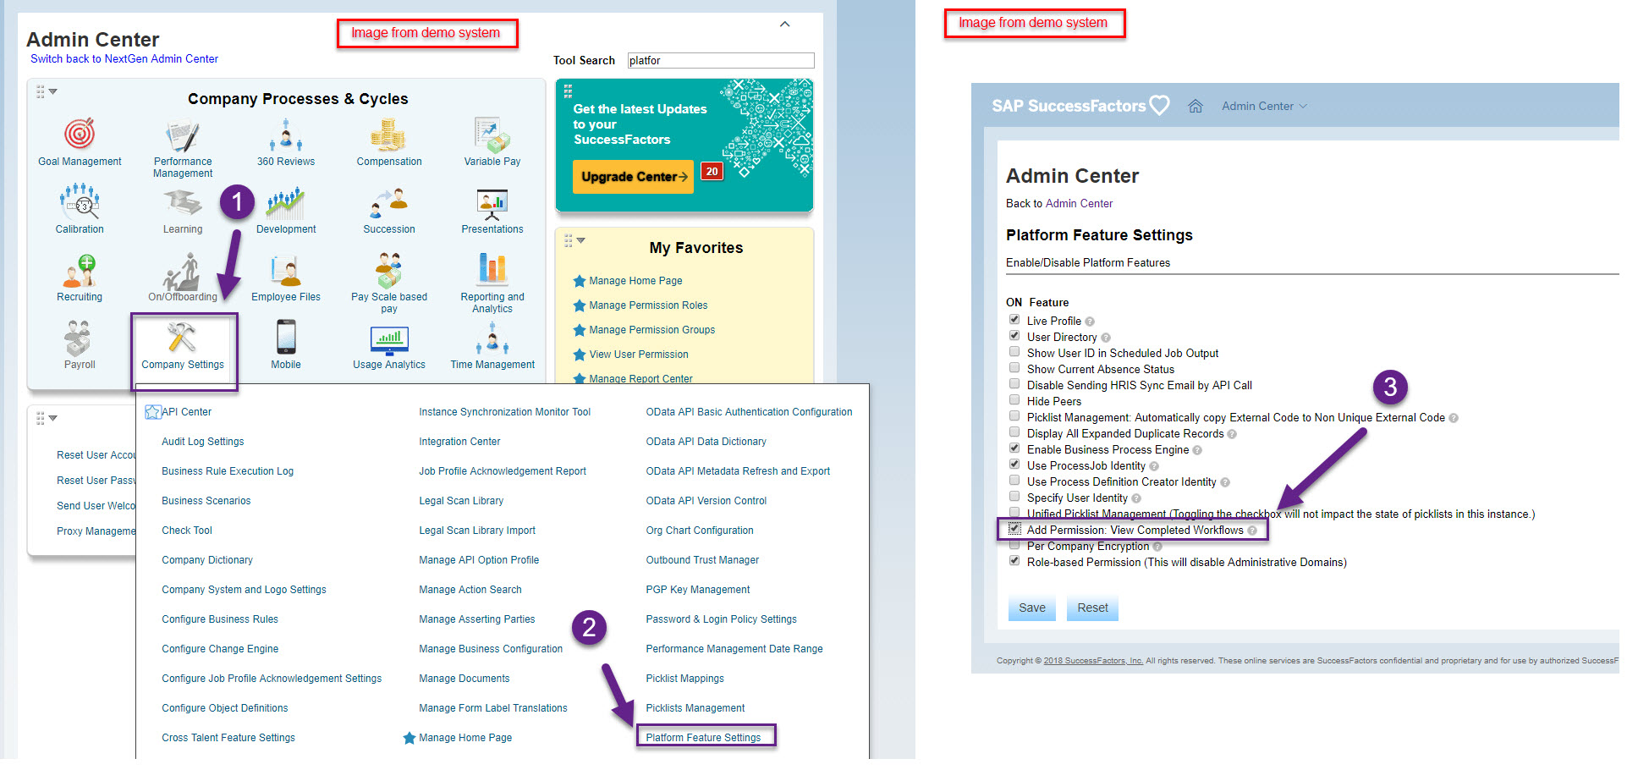Click Reset User Account link

click(96, 455)
